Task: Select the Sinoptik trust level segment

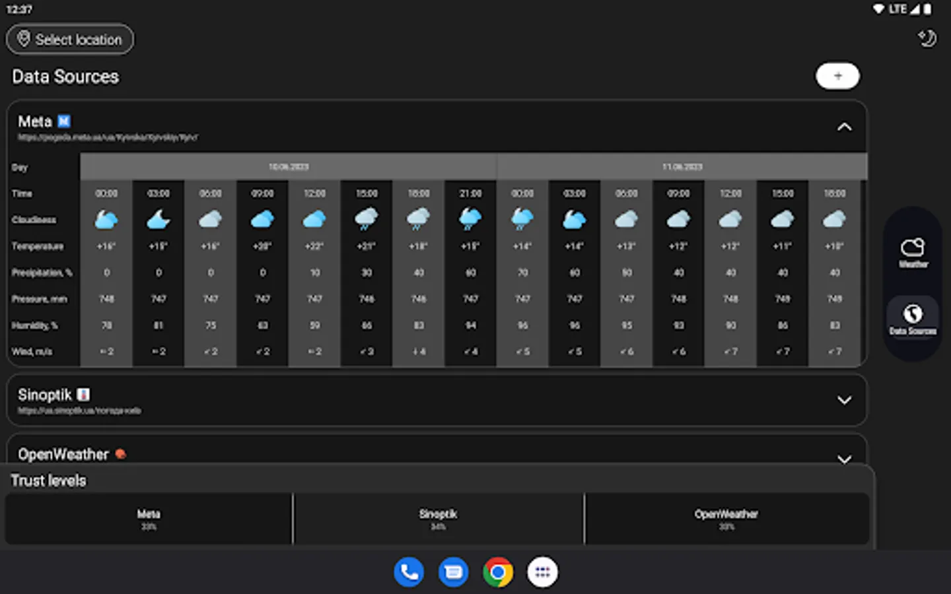Action: pos(438,519)
